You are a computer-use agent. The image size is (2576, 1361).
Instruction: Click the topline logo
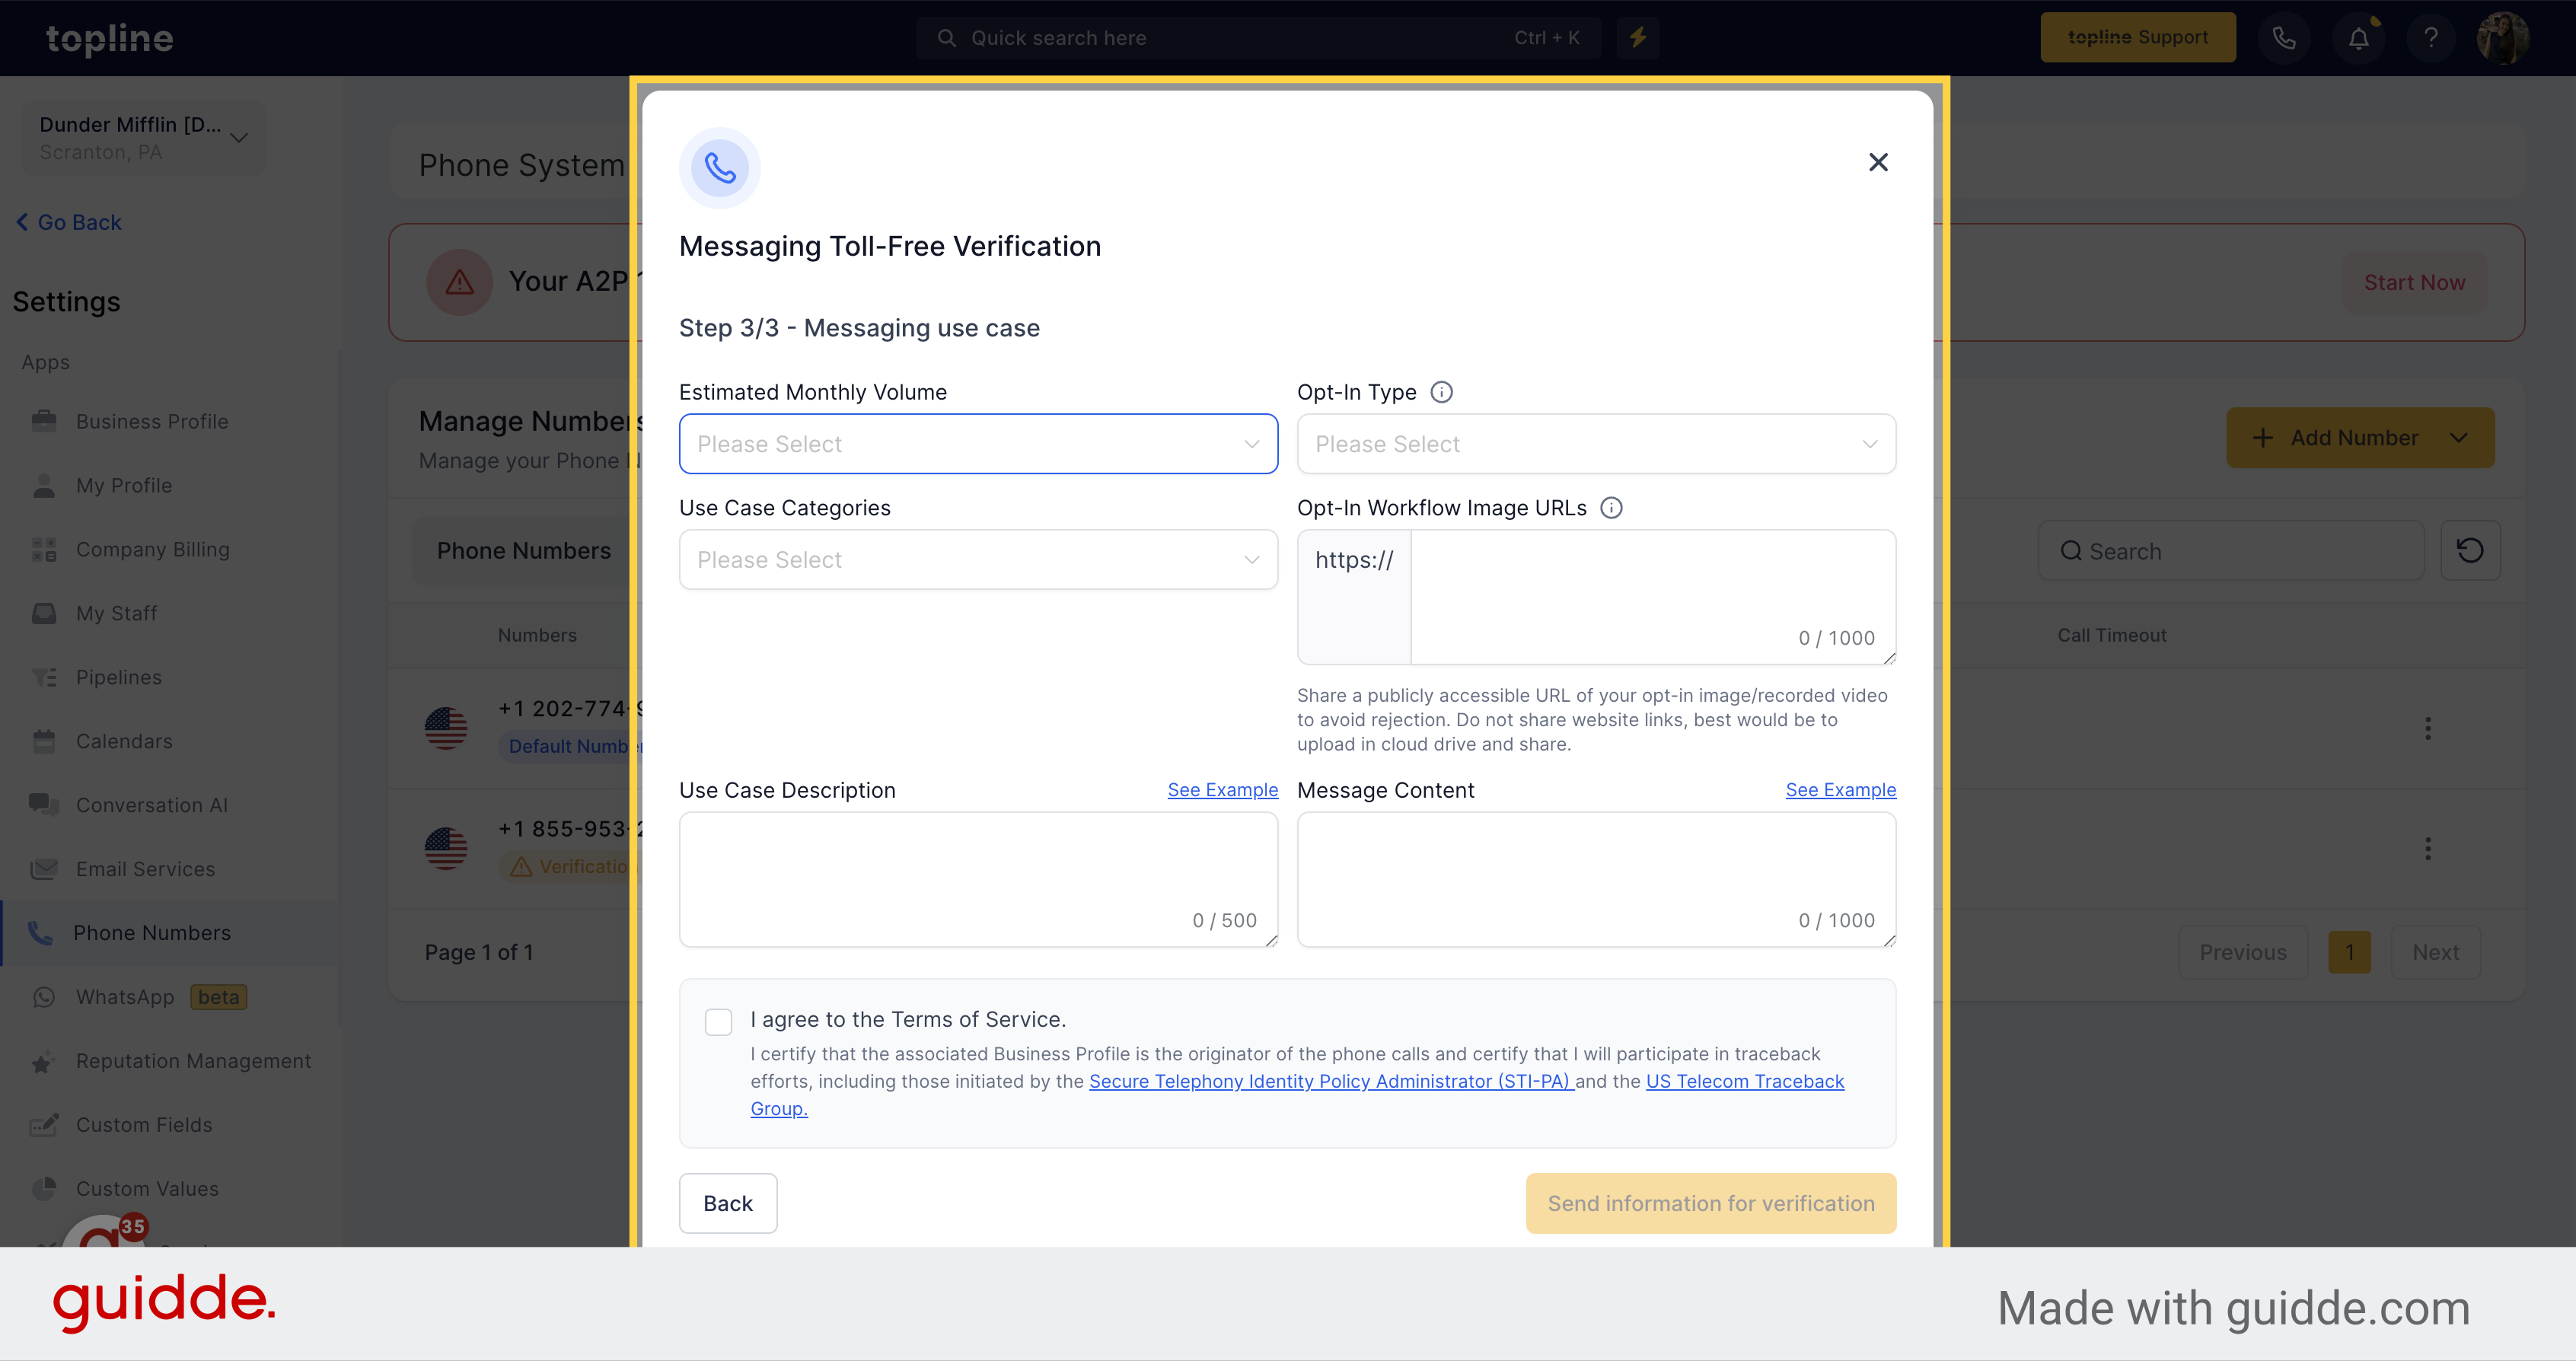tap(110, 38)
